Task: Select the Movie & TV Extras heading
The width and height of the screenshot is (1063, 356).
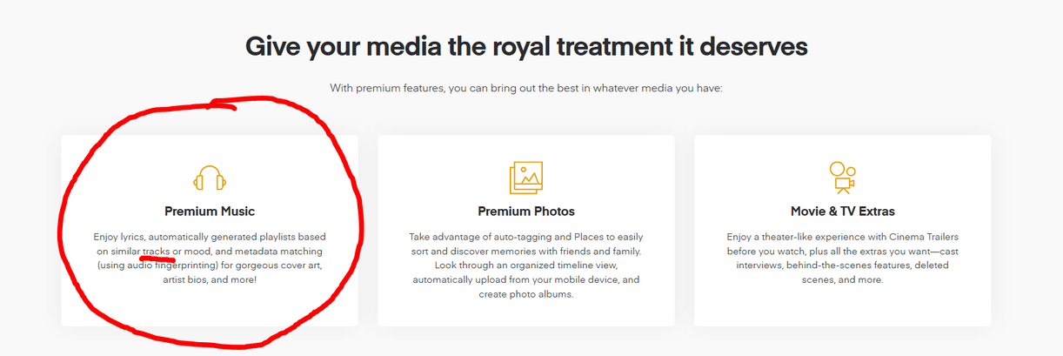Action: pyautogui.click(x=842, y=212)
